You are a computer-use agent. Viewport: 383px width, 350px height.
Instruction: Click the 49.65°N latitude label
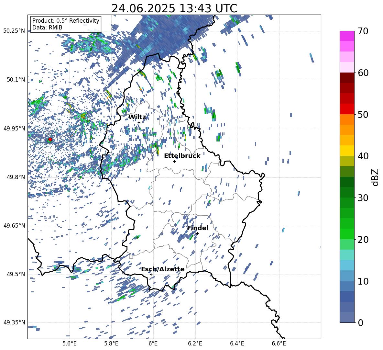pos(14,226)
